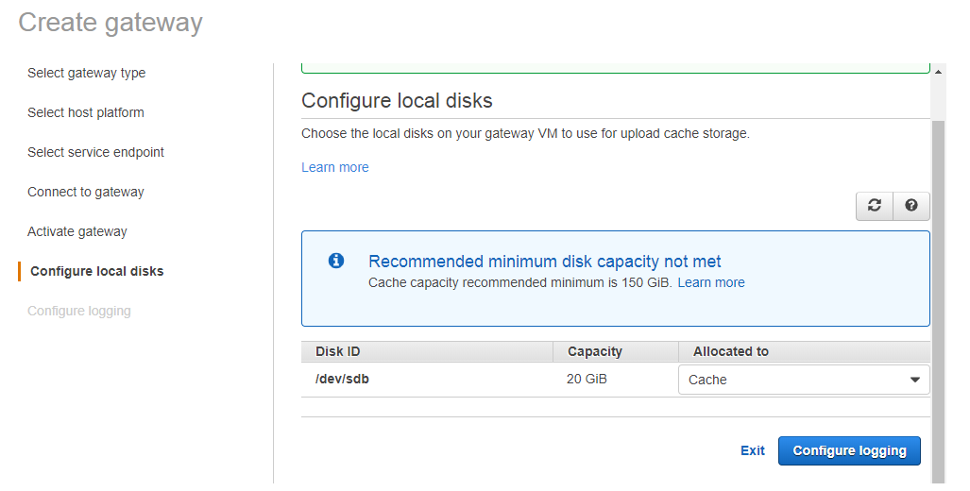970x491 pixels.
Task: Go to the Select gateway type step
Action: (86, 73)
